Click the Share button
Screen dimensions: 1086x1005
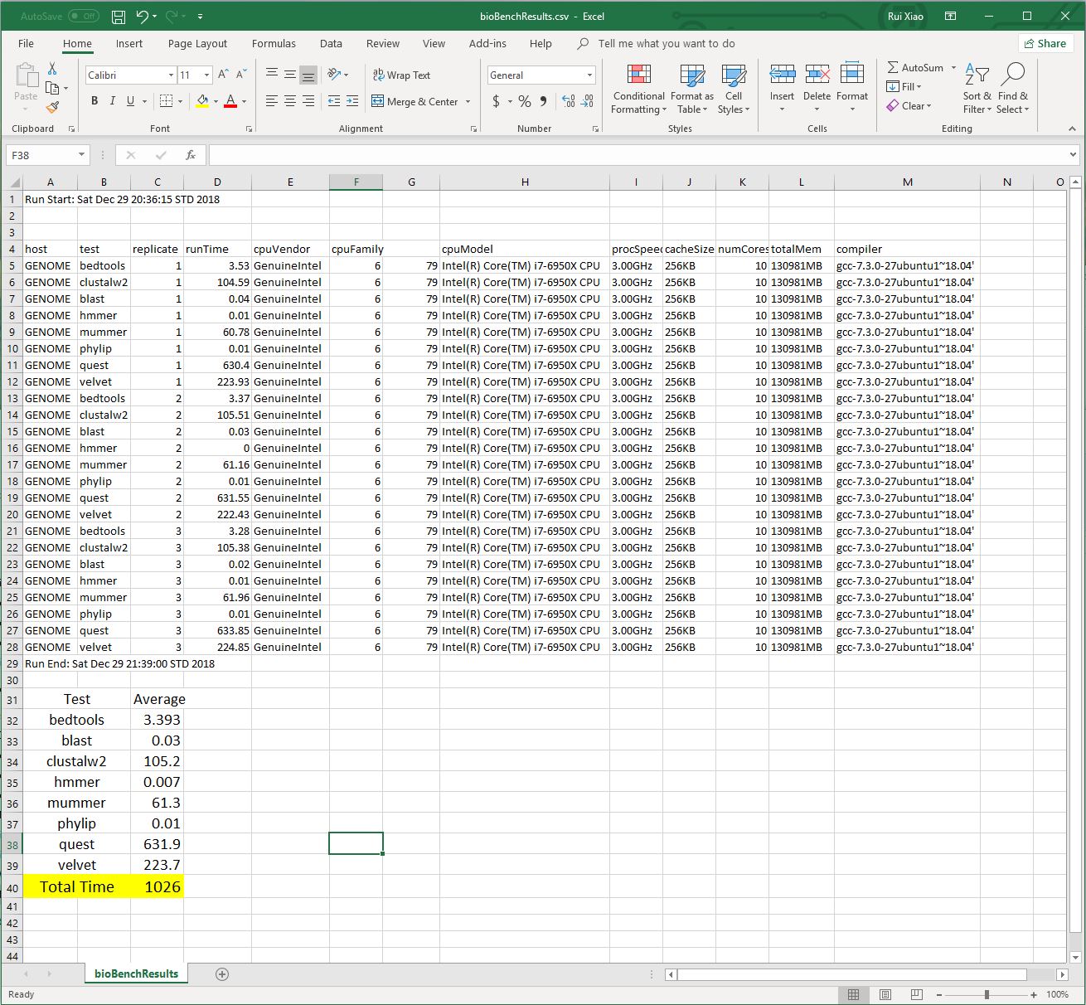(1045, 43)
